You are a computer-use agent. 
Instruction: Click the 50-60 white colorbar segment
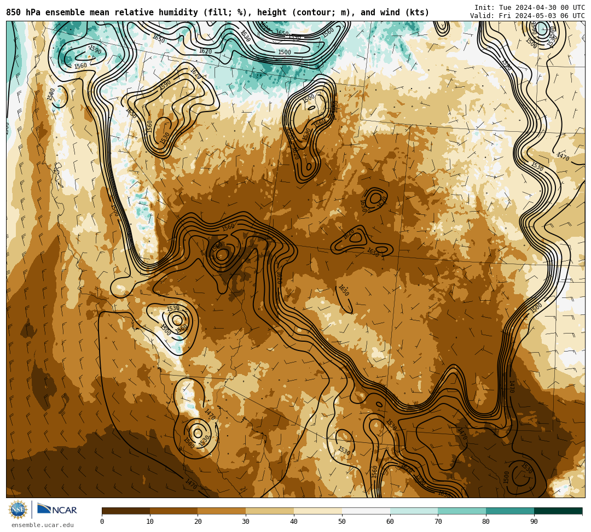coord(366,511)
